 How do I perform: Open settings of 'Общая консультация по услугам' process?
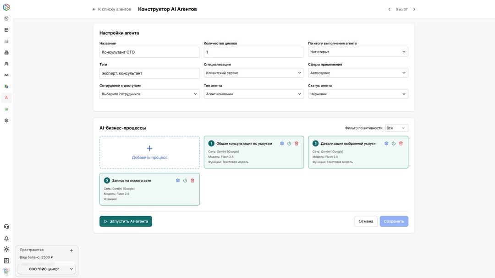click(282, 143)
